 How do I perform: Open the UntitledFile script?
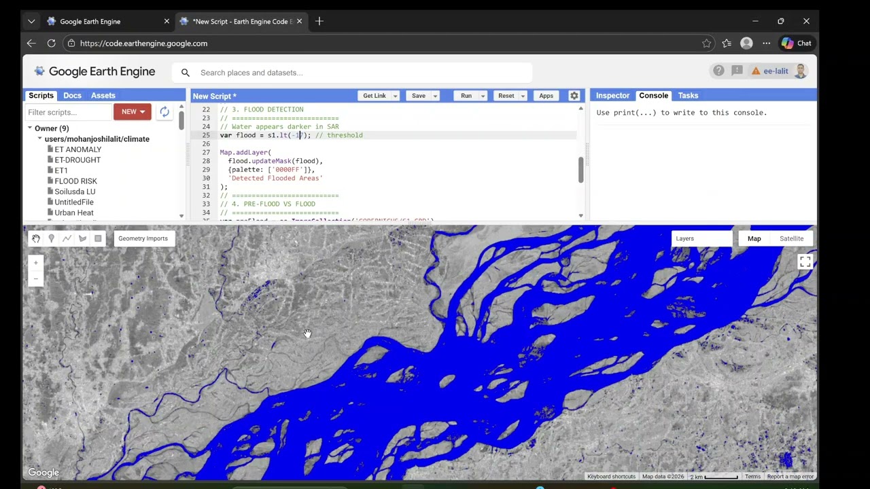click(73, 202)
